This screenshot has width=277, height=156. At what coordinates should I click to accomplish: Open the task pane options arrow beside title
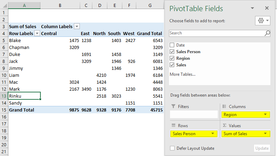[253, 8]
